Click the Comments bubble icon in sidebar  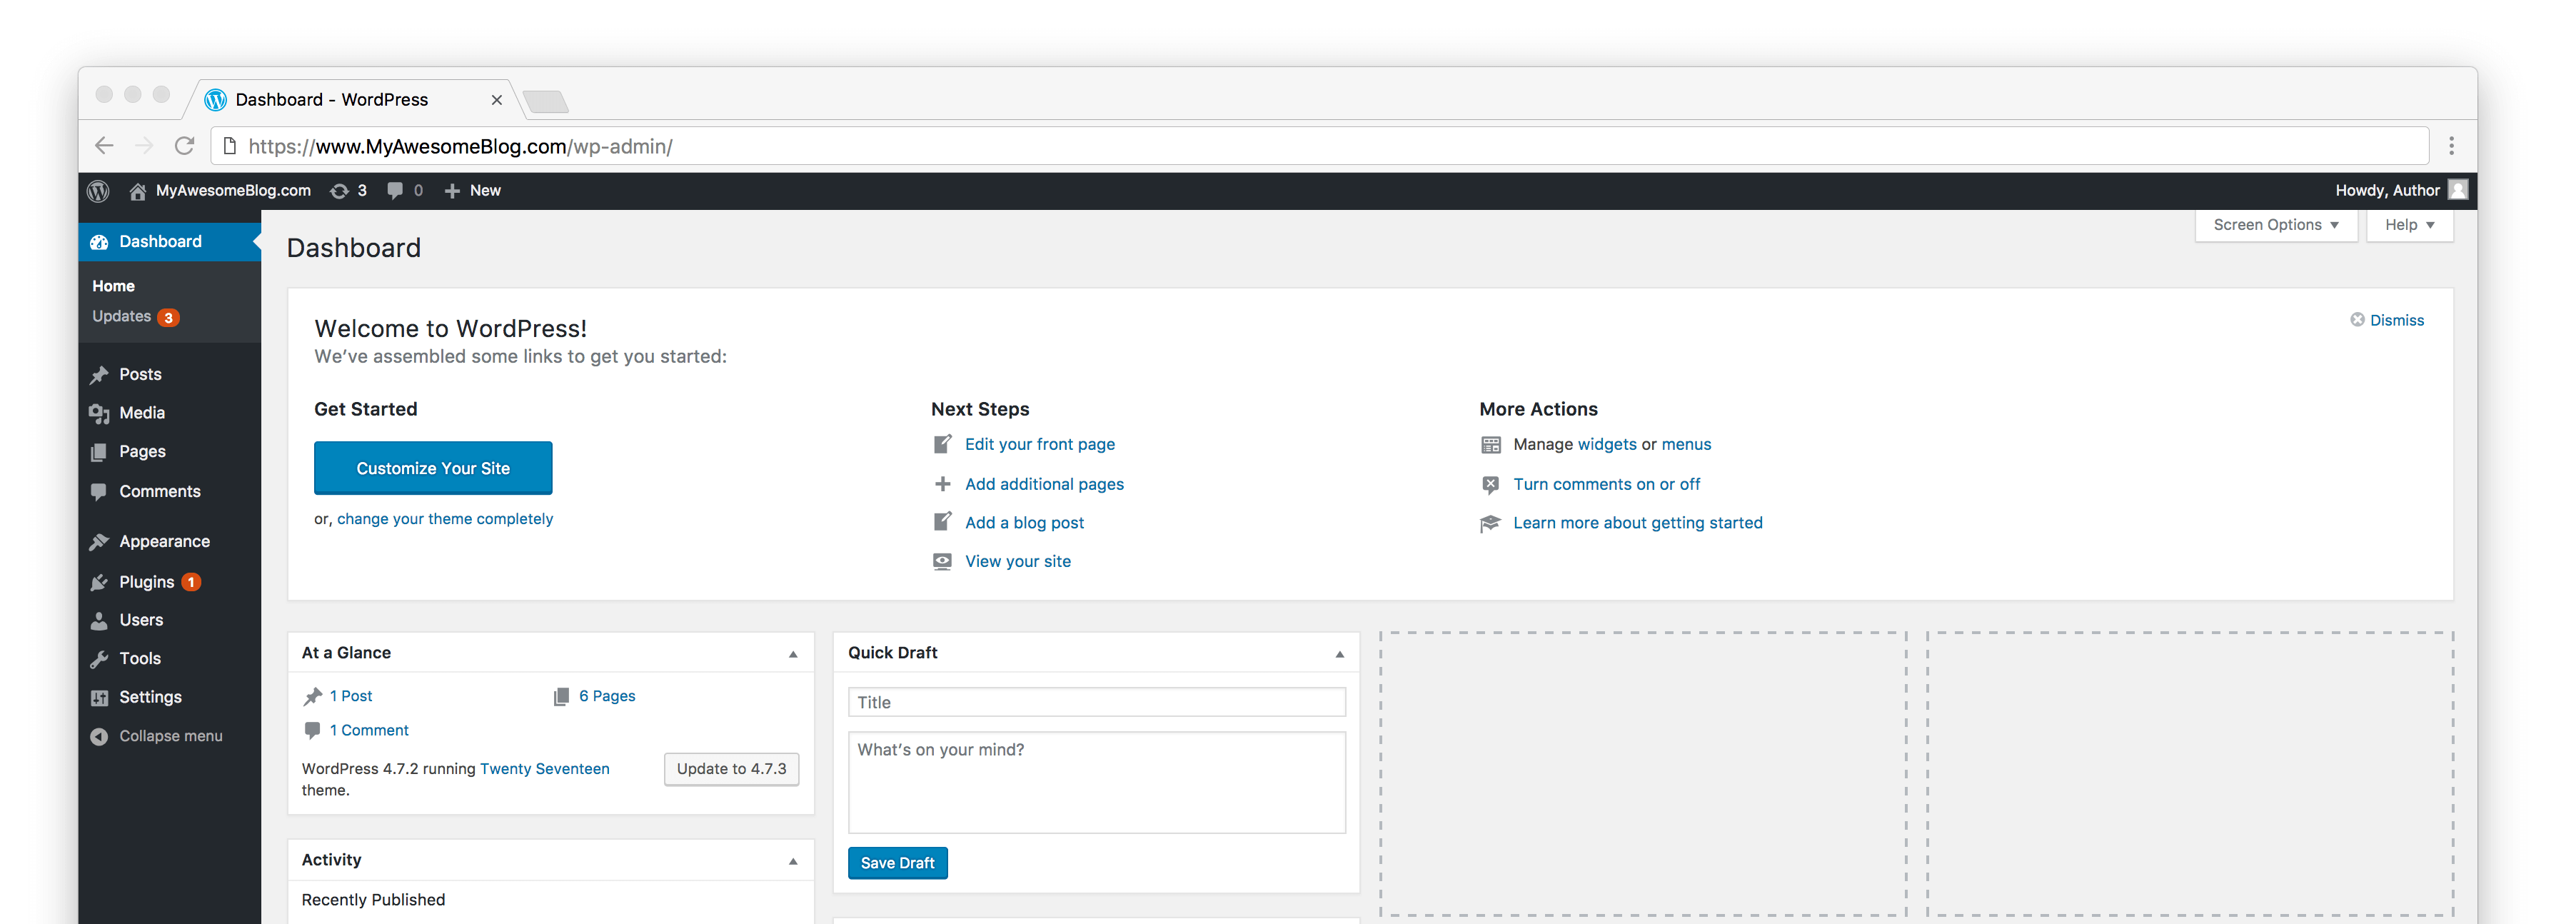coord(99,492)
